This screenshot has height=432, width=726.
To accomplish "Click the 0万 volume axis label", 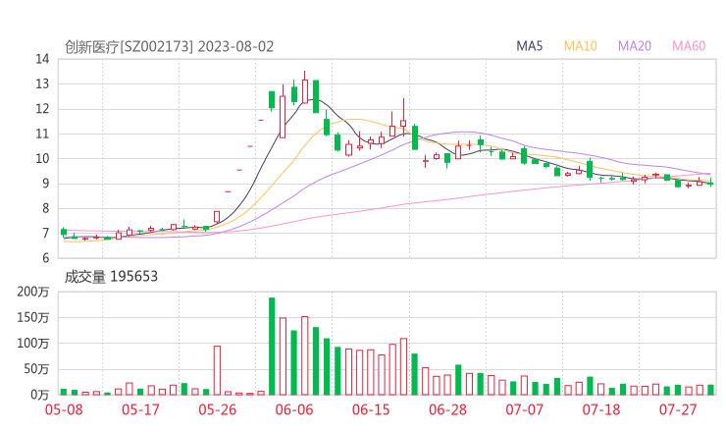I will click(40, 395).
